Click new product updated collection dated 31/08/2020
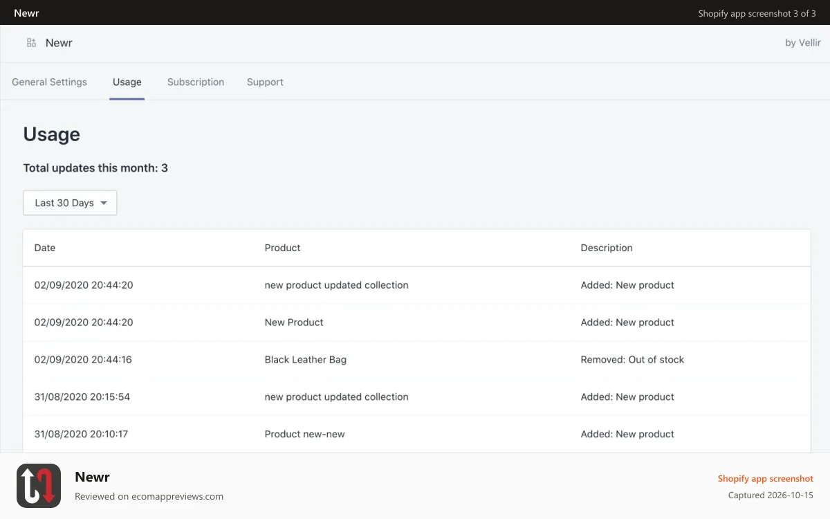The width and height of the screenshot is (830, 519). (337, 397)
